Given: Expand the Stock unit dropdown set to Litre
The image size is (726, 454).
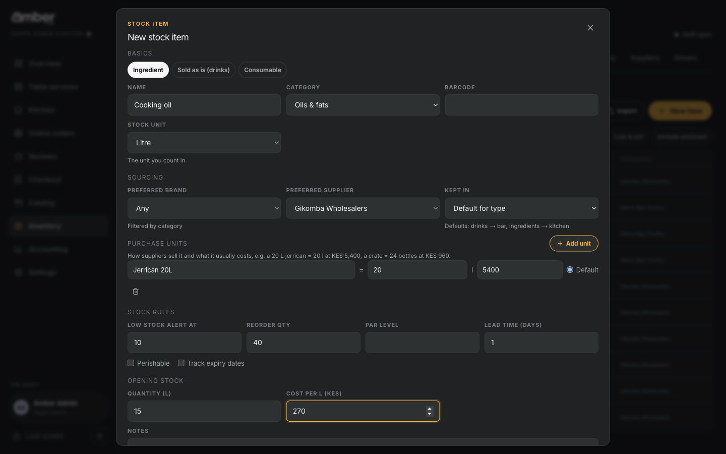Looking at the screenshot, I should (204, 143).
